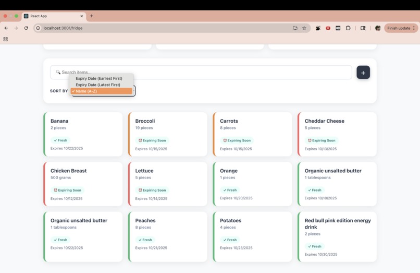Image resolution: width=420 pixels, height=273 pixels.
Task: Open Chrome three-dot menu
Action: click(414, 28)
